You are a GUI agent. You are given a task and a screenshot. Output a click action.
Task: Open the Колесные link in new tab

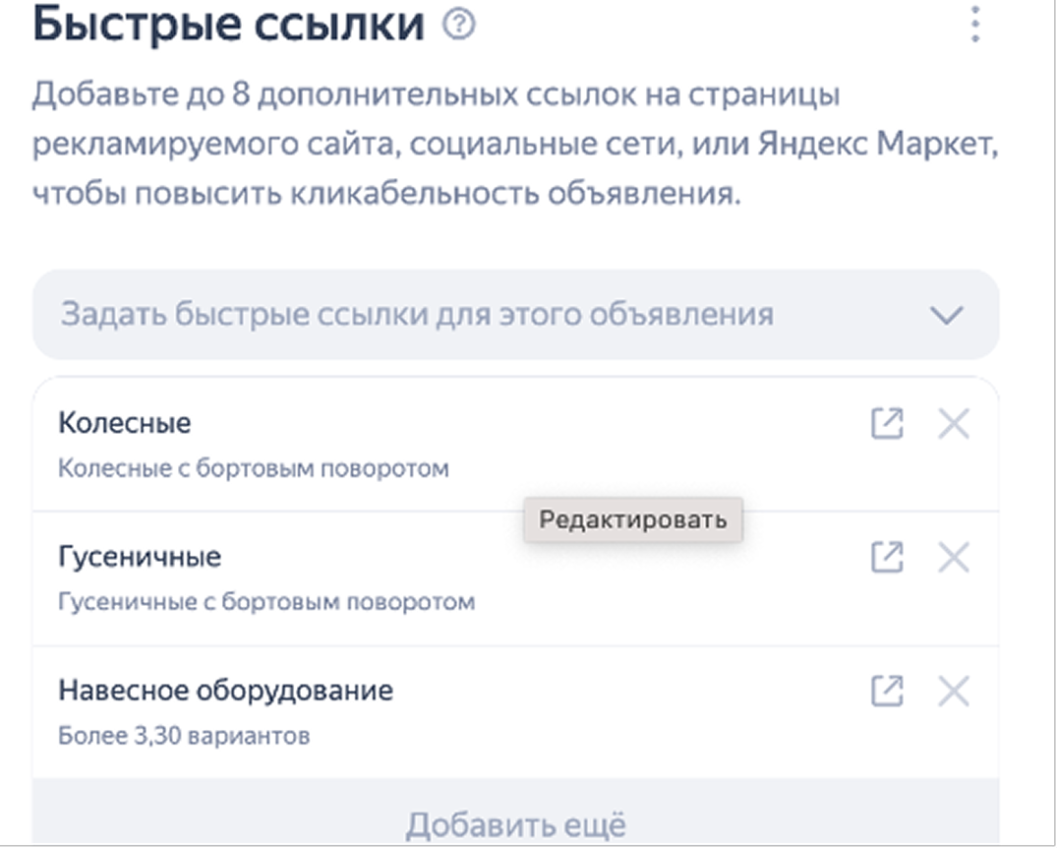(x=887, y=424)
